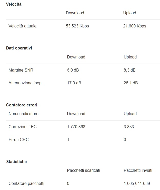Click the 8,3 dB upload SNR value

click(x=129, y=70)
